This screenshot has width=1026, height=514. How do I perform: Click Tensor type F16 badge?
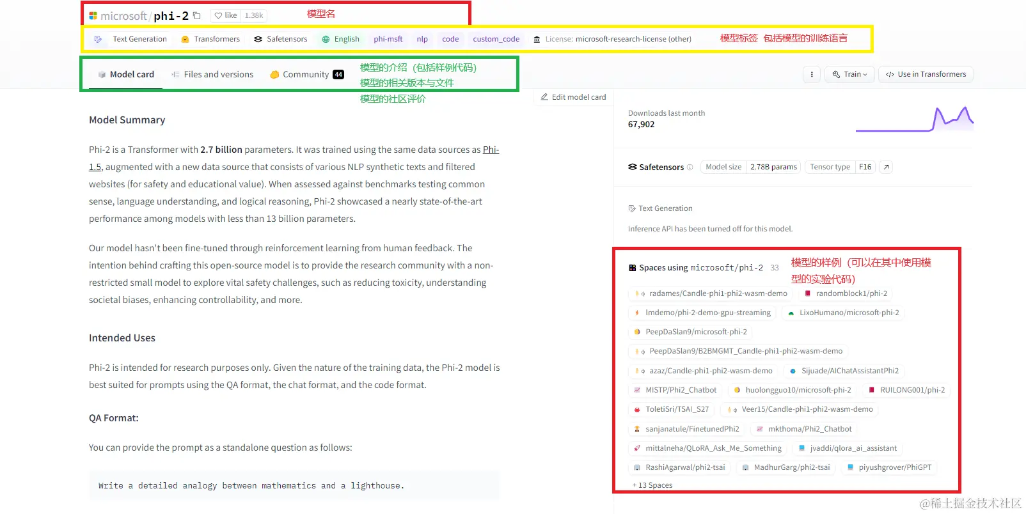click(x=840, y=167)
